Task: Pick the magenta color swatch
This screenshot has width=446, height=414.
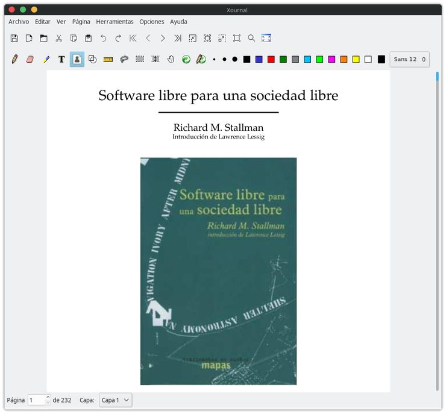Action: point(331,59)
